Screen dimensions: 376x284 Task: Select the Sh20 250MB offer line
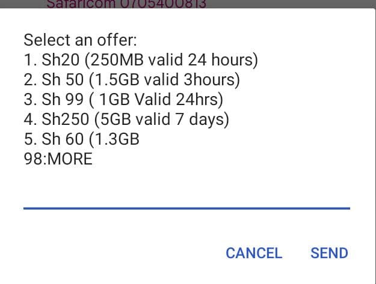[x=141, y=61]
